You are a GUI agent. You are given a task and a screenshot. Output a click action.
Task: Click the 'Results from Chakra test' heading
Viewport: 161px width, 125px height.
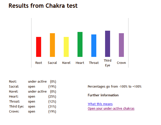tap(43, 6)
